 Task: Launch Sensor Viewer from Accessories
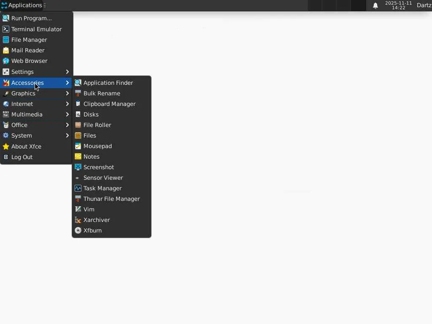pyautogui.click(x=111, y=178)
